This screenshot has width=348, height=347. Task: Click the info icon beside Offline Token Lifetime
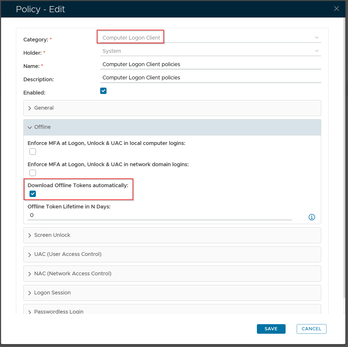point(312,217)
